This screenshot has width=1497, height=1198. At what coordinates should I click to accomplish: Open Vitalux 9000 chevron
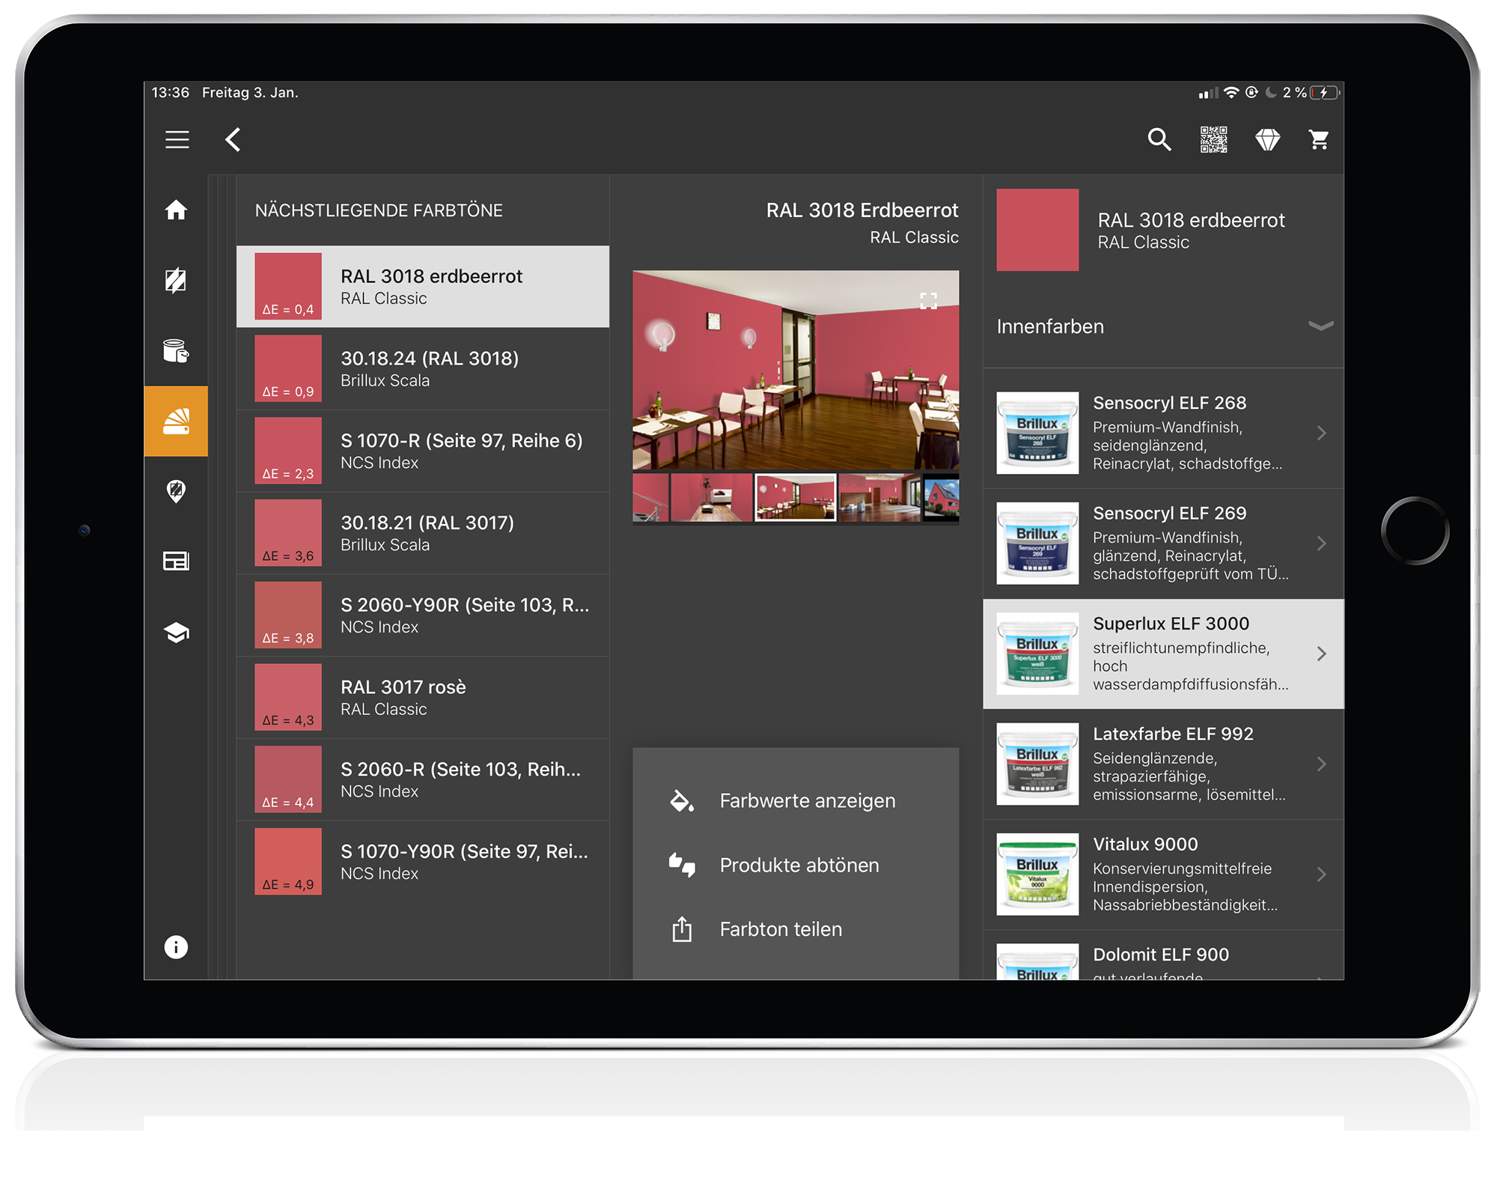tap(1321, 874)
